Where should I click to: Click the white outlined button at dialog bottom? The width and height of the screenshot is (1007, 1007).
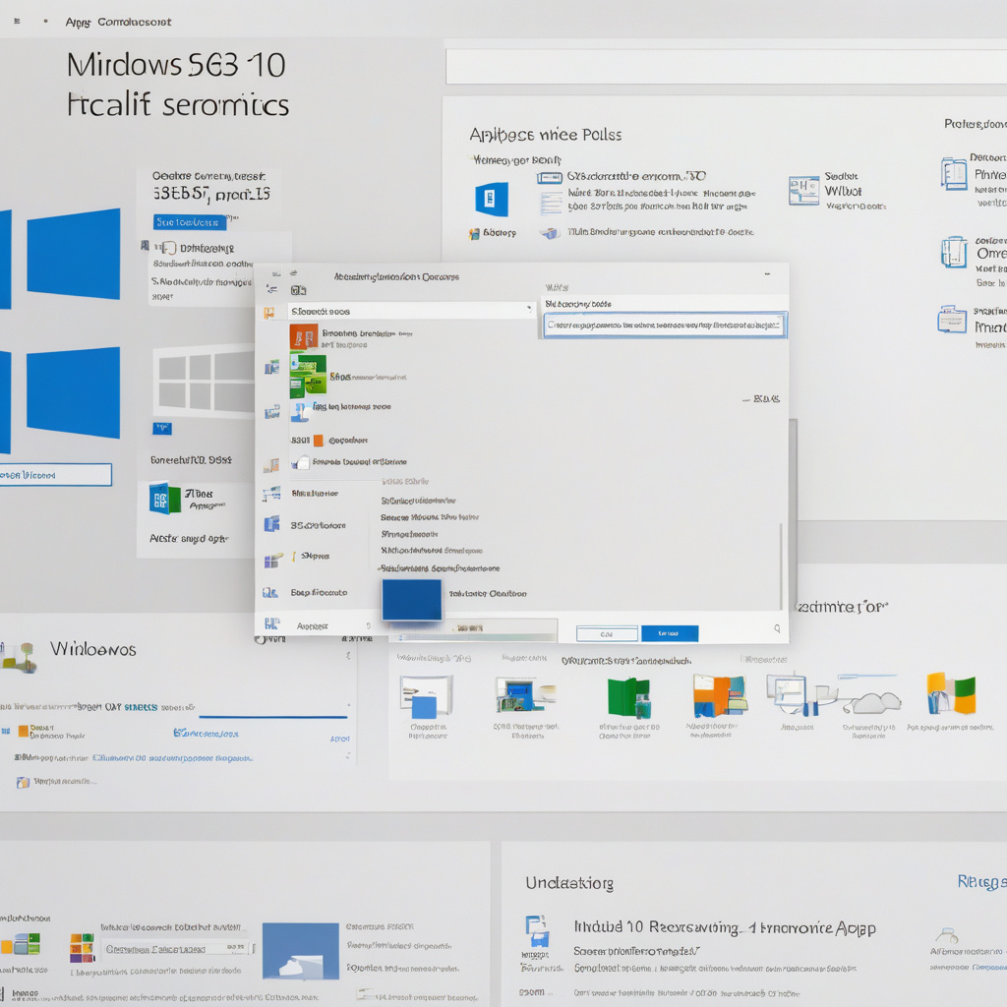pos(607,634)
